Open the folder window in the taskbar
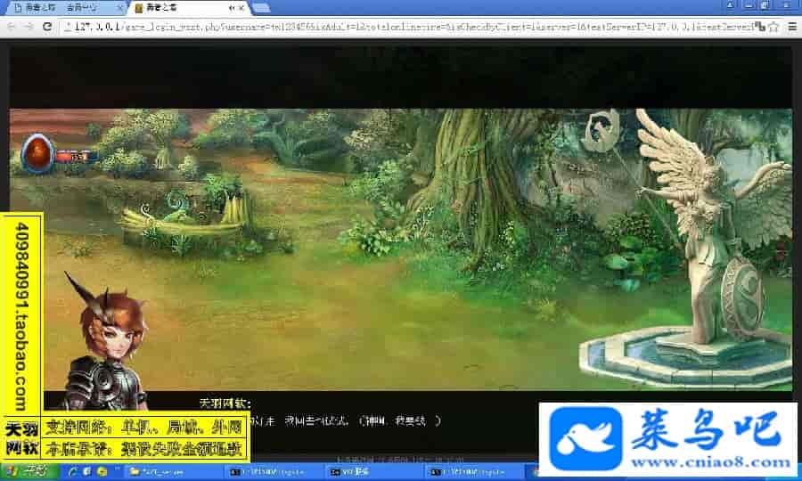 pyautogui.click(x=175, y=472)
